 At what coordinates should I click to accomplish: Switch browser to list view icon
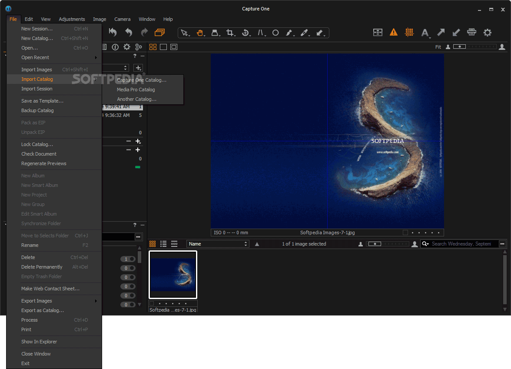pyautogui.click(x=163, y=244)
